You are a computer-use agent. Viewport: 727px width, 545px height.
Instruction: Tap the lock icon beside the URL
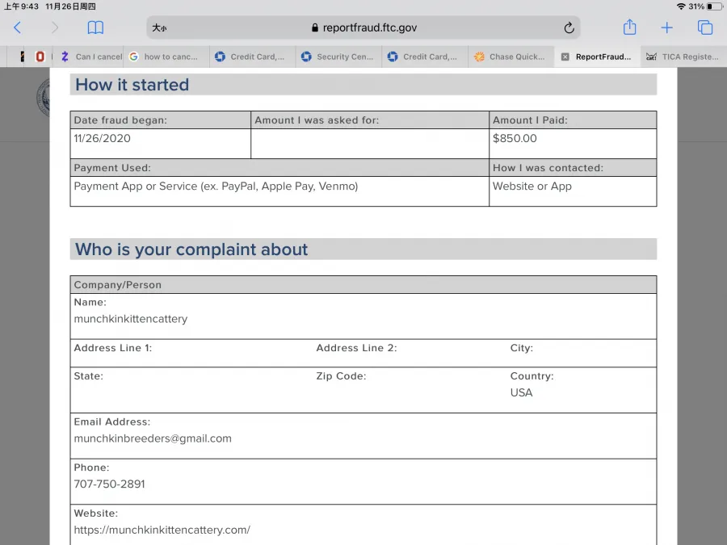[x=315, y=27]
